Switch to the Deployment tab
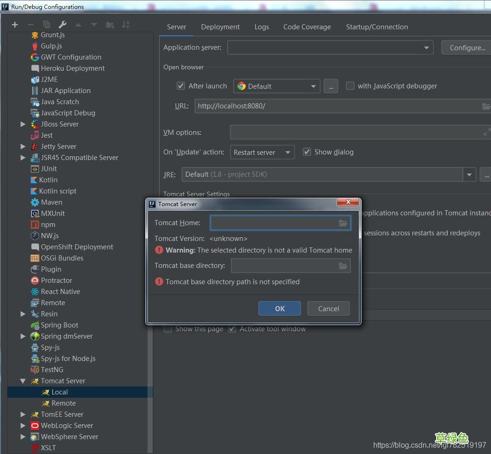Viewport: 491px width, 454px height. [220, 27]
